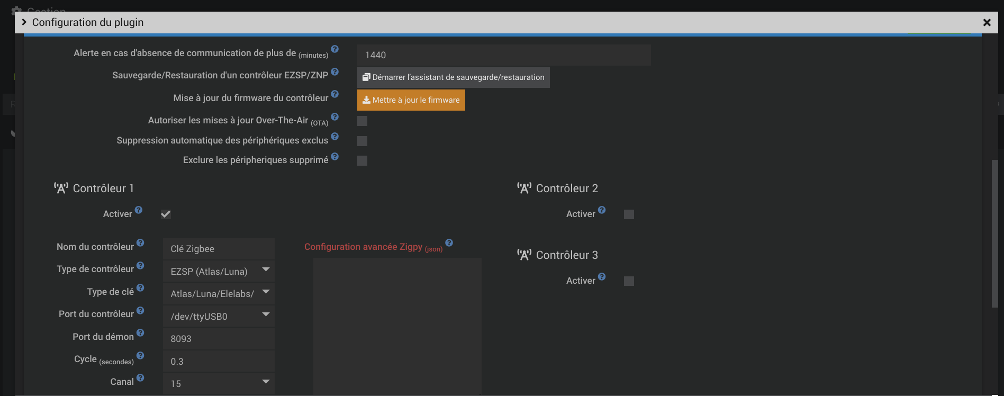Close the Configuration du plugin dialog
Image resolution: width=1004 pixels, height=396 pixels.
click(x=987, y=22)
